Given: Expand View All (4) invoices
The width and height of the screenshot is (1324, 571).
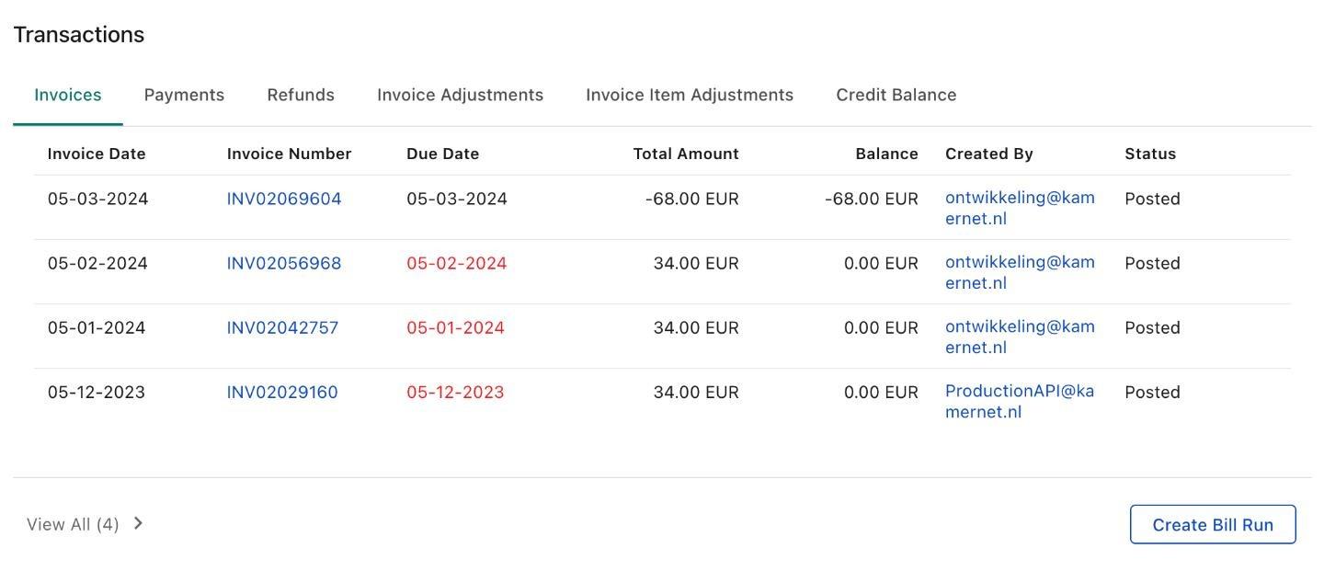Looking at the screenshot, I should pyautogui.click(x=74, y=524).
